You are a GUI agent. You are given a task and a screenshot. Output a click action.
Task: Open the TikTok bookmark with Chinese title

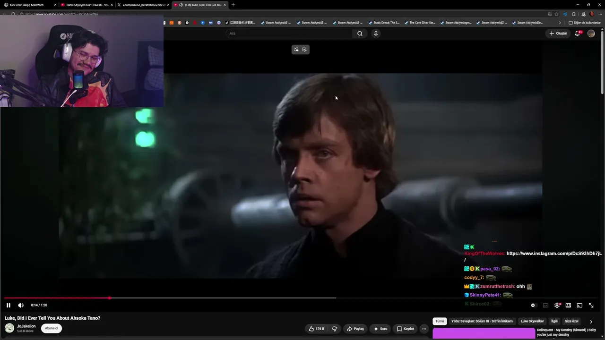click(x=240, y=23)
